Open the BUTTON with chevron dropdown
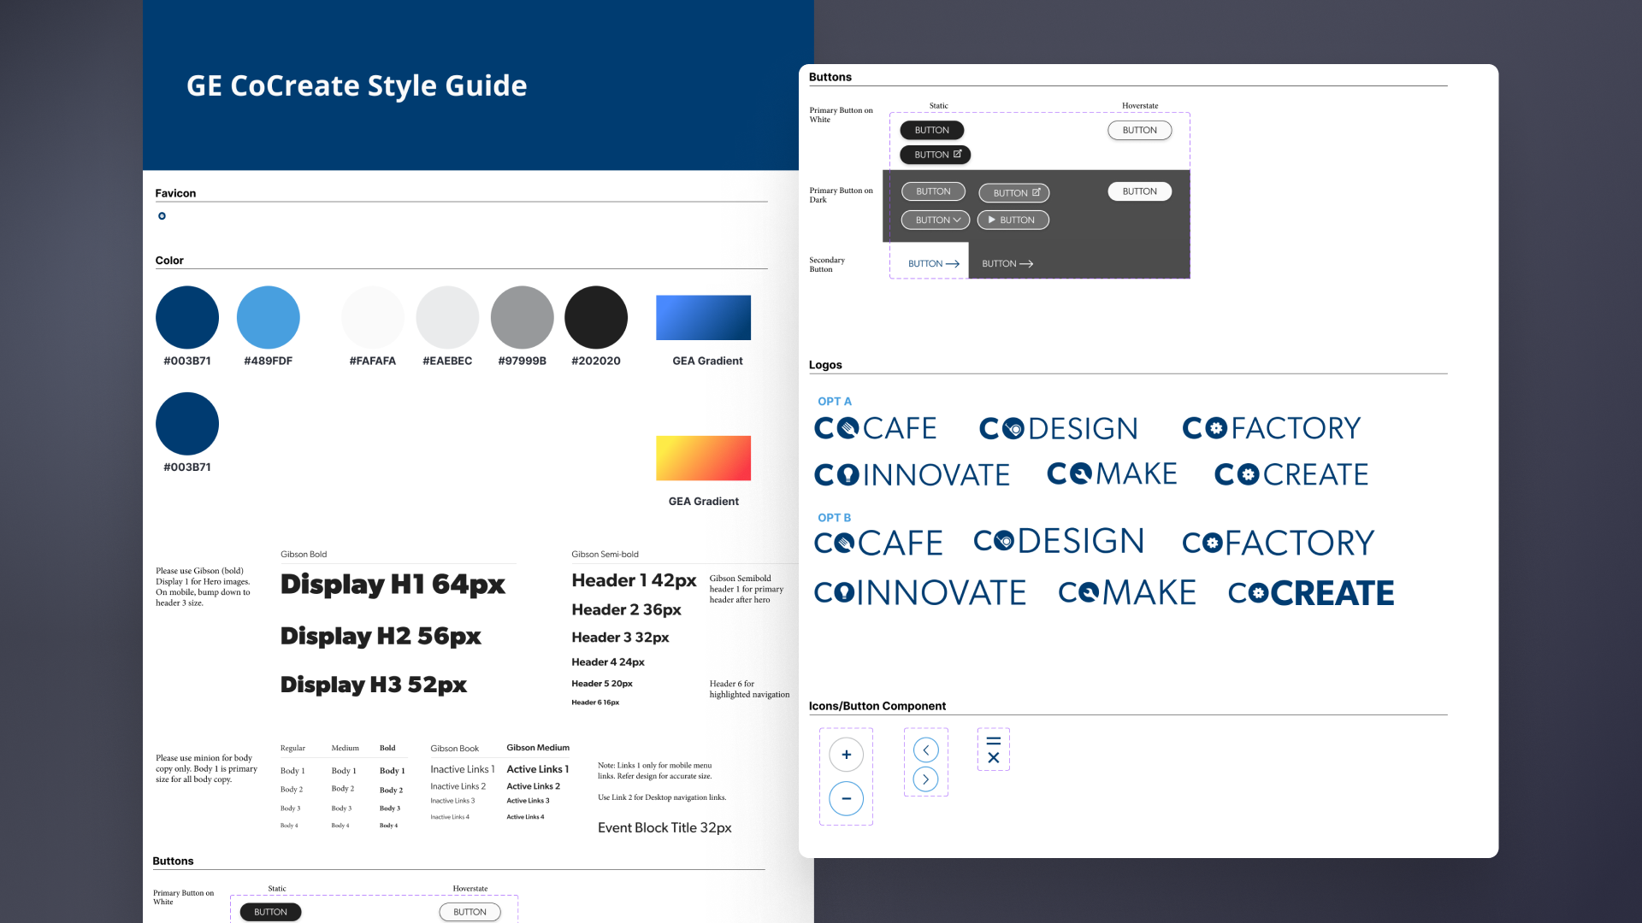The image size is (1642, 923). click(x=936, y=220)
